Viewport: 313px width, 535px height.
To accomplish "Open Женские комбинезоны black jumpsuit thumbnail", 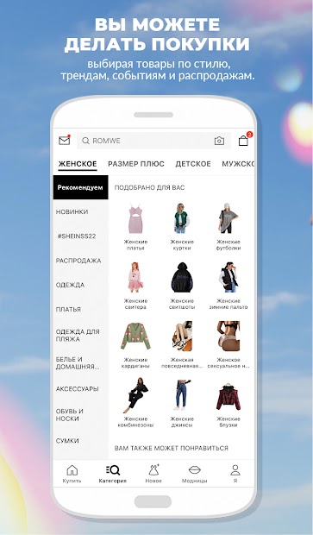I will click(135, 395).
